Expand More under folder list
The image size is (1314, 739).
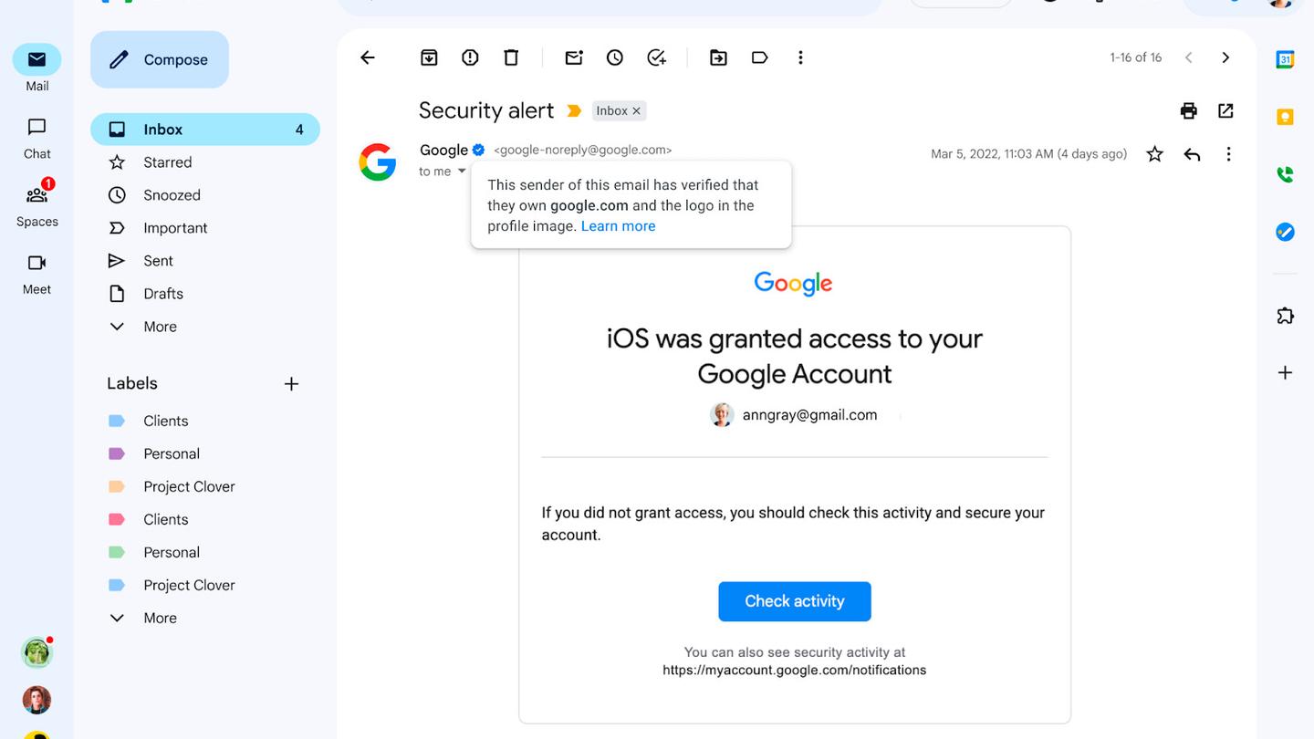160,327
